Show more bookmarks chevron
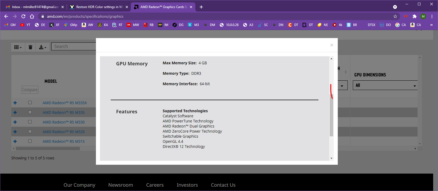Viewport: 438px width, 191px height. coord(431,25)
